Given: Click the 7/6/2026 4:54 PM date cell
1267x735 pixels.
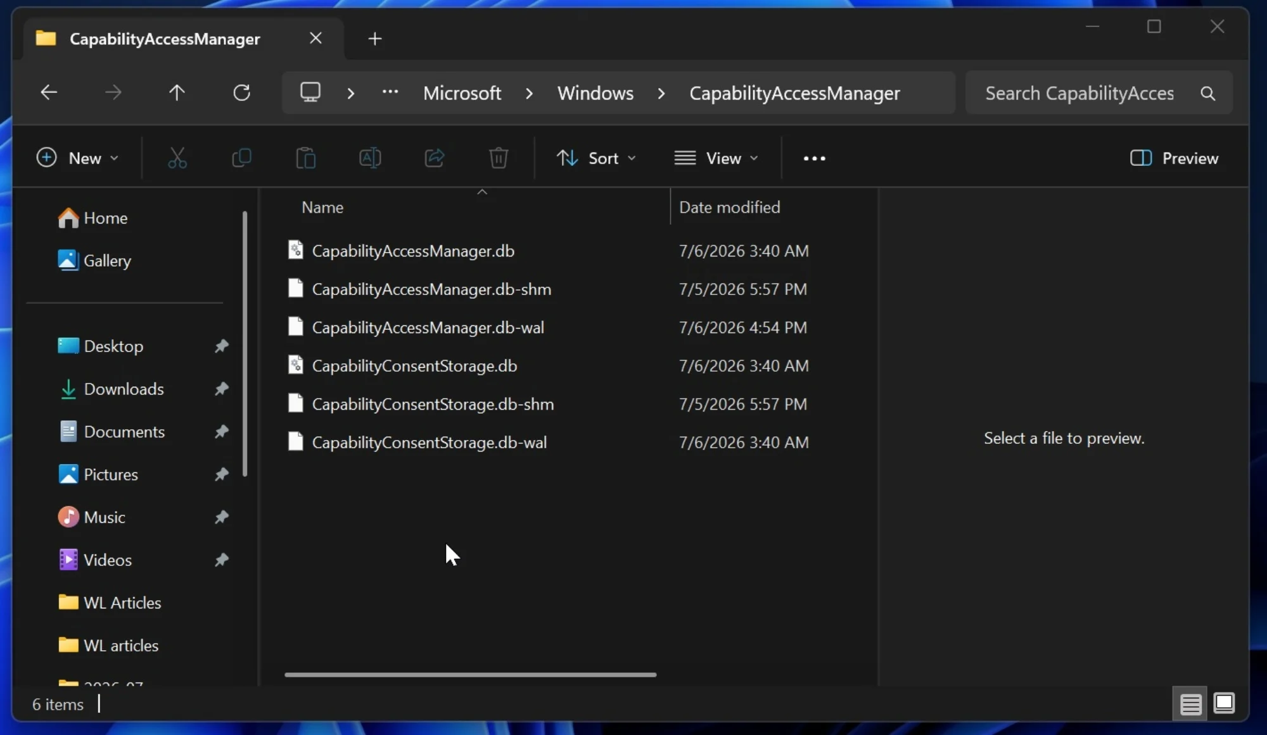Looking at the screenshot, I should tap(742, 327).
